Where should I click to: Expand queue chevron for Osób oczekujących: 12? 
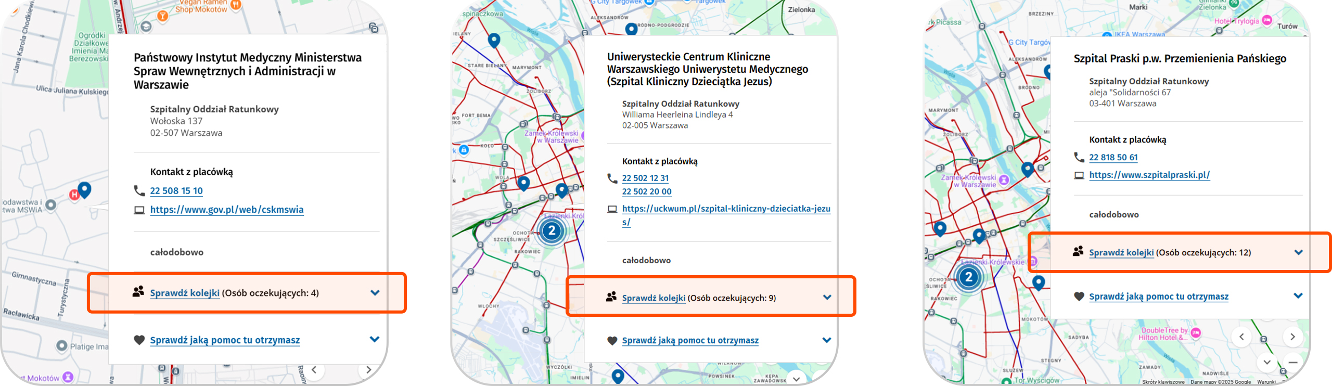pyautogui.click(x=1298, y=252)
